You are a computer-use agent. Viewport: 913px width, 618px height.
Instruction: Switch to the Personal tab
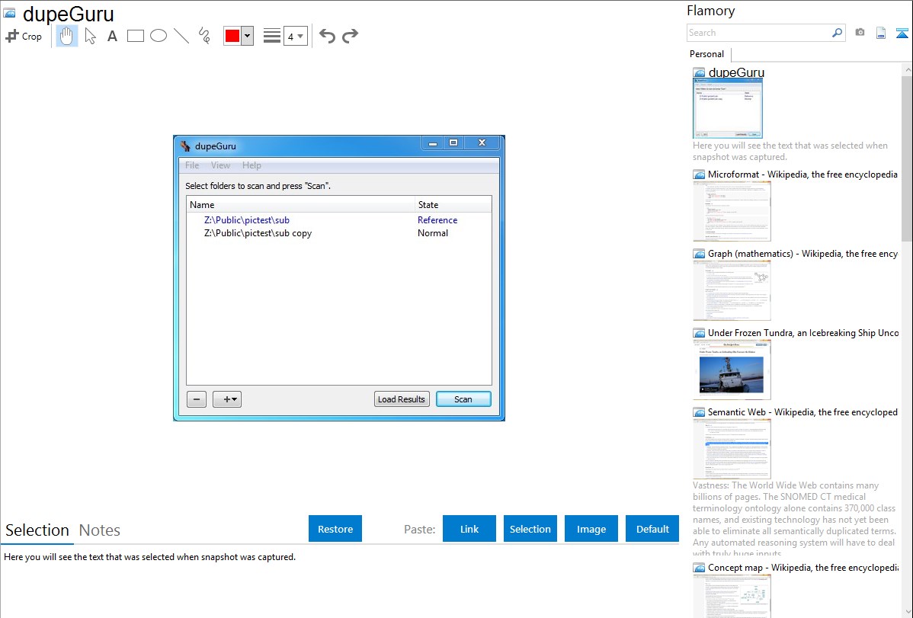tap(707, 54)
